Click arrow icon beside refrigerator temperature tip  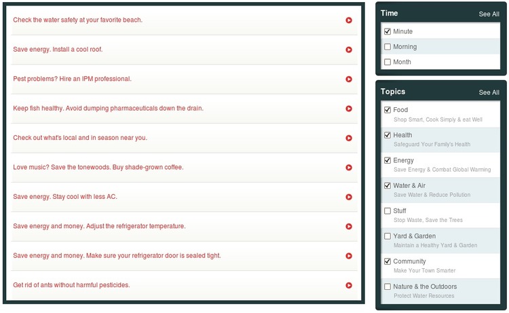point(349,227)
